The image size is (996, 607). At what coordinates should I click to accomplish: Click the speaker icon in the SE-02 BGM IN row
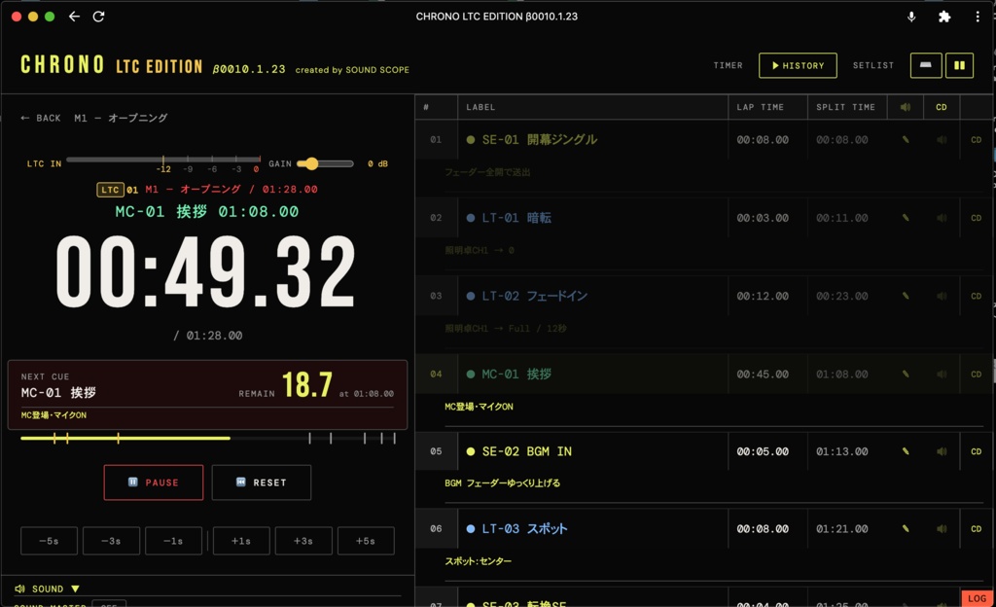[x=942, y=451]
